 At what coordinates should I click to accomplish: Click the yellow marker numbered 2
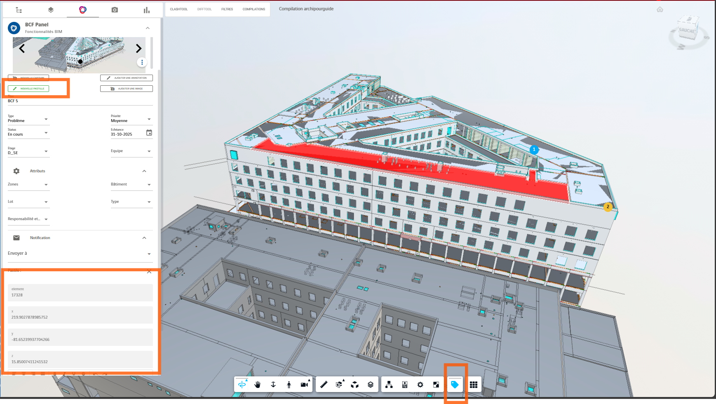click(x=608, y=207)
